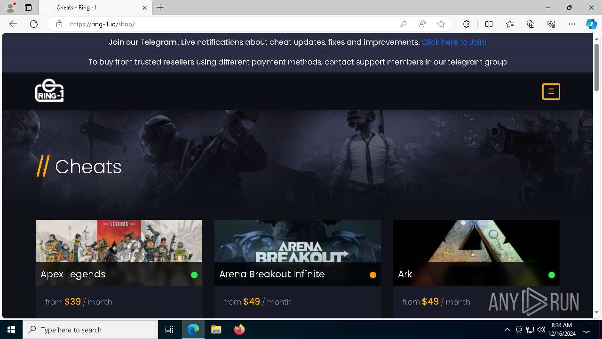
Task: Click the $39 / month price text
Action: point(79,302)
